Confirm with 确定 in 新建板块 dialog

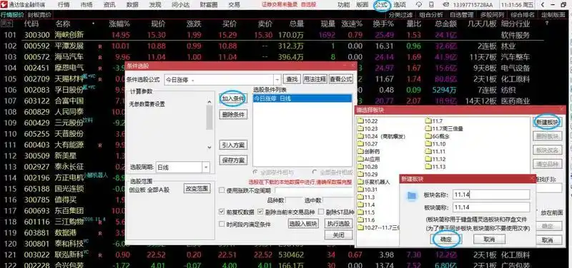coord(445,239)
